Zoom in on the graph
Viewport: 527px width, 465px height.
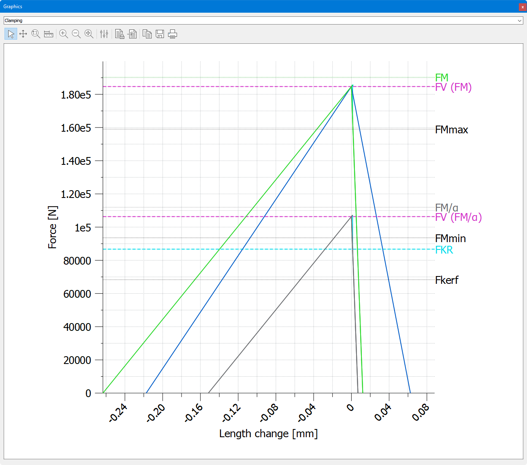tap(63, 34)
